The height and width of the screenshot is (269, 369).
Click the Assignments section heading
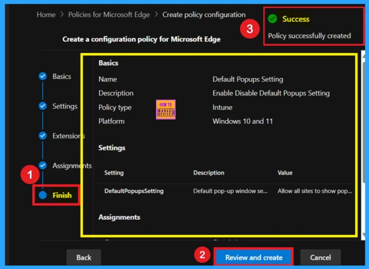pos(119,217)
